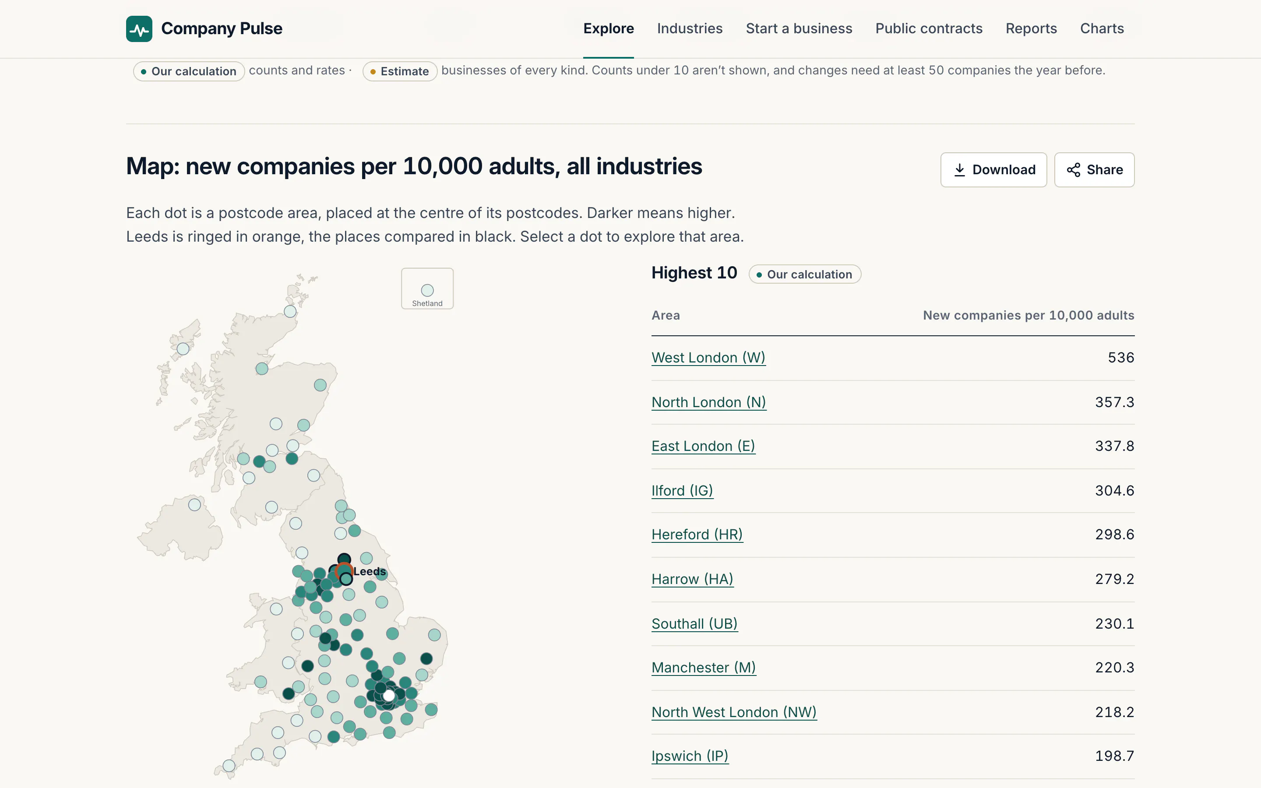The width and height of the screenshot is (1261, 788).
Task: Click the value 298.6
Action: (1115, 535)
